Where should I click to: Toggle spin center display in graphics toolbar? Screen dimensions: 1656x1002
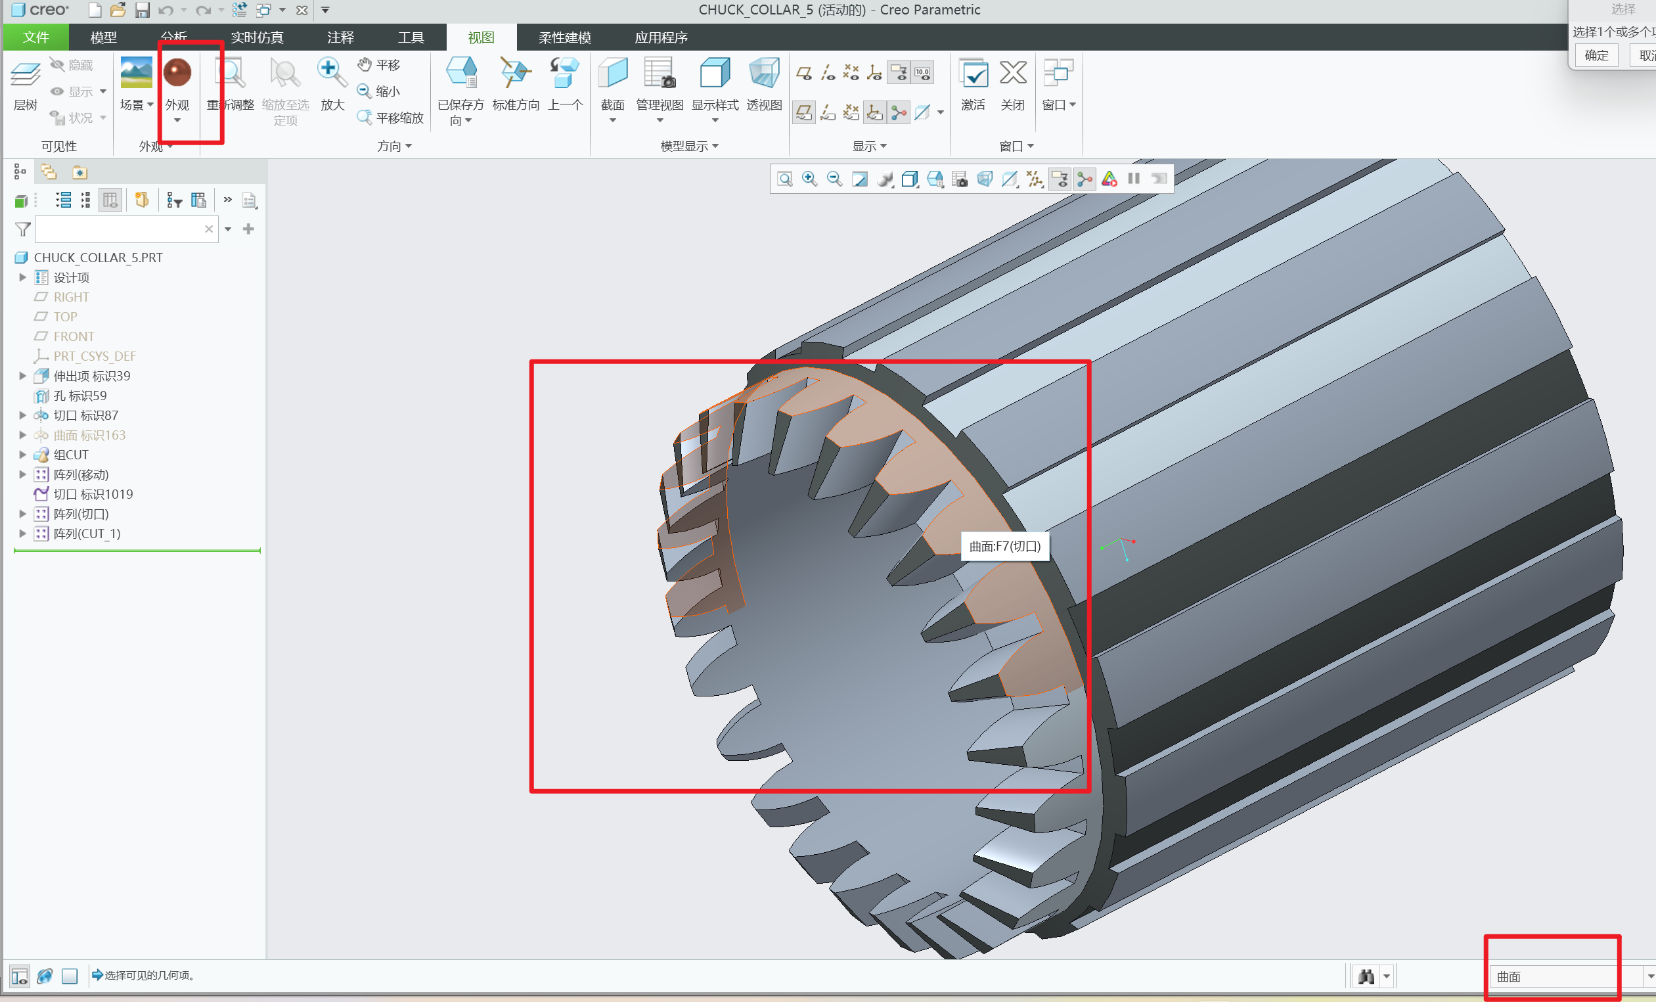pos(1085,179)
